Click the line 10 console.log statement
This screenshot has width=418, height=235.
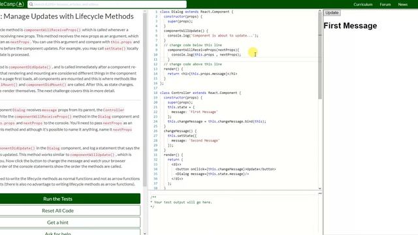coord(206,55)
